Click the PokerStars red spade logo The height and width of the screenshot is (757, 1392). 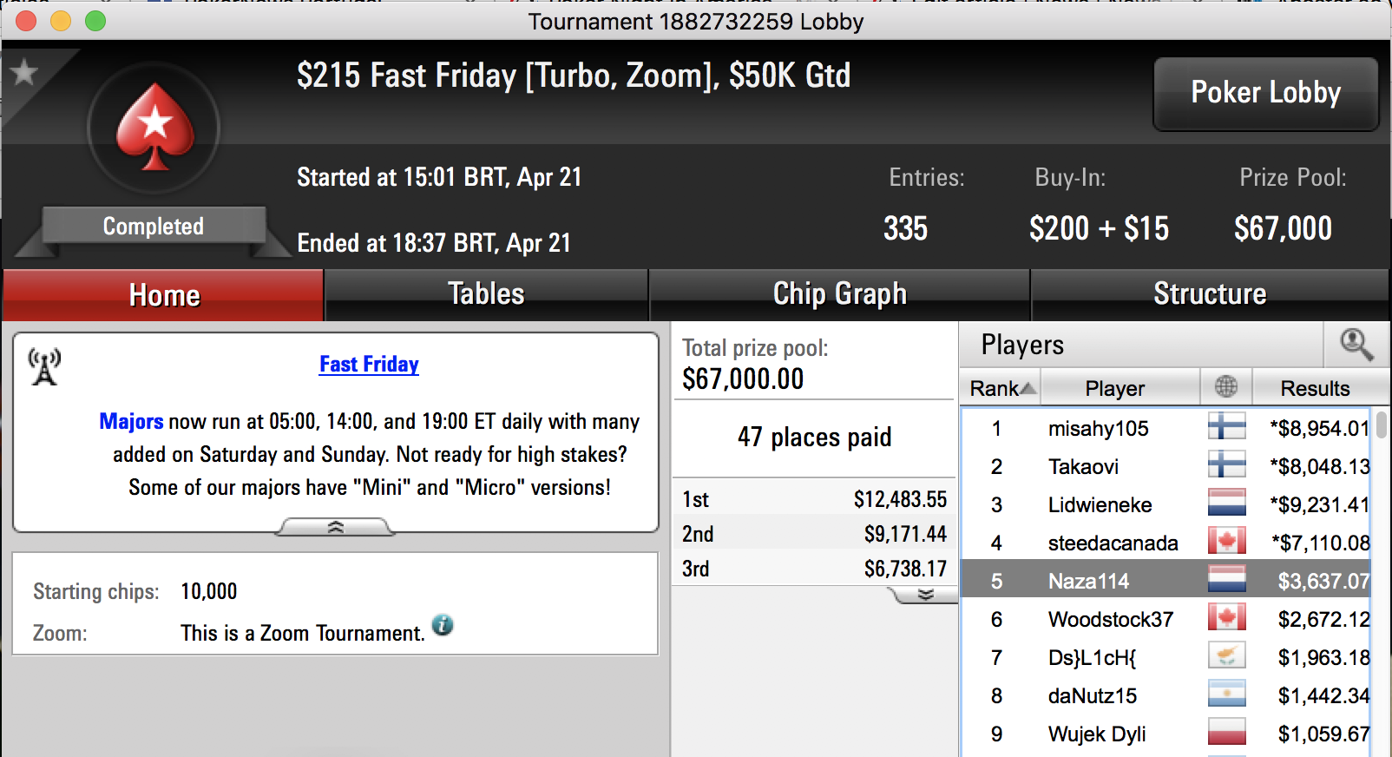pos(155,127)
